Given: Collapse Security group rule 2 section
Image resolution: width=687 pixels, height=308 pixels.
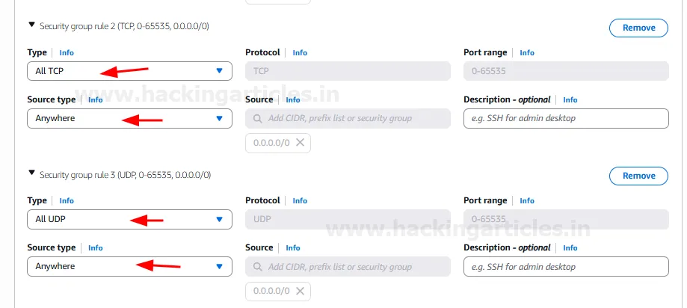Looking at the screenshot, I should 31,25.
